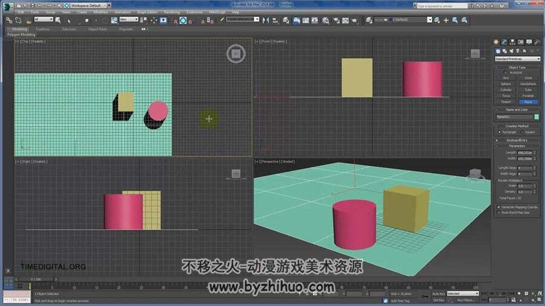Click the Unlink Selection icon

18,21
